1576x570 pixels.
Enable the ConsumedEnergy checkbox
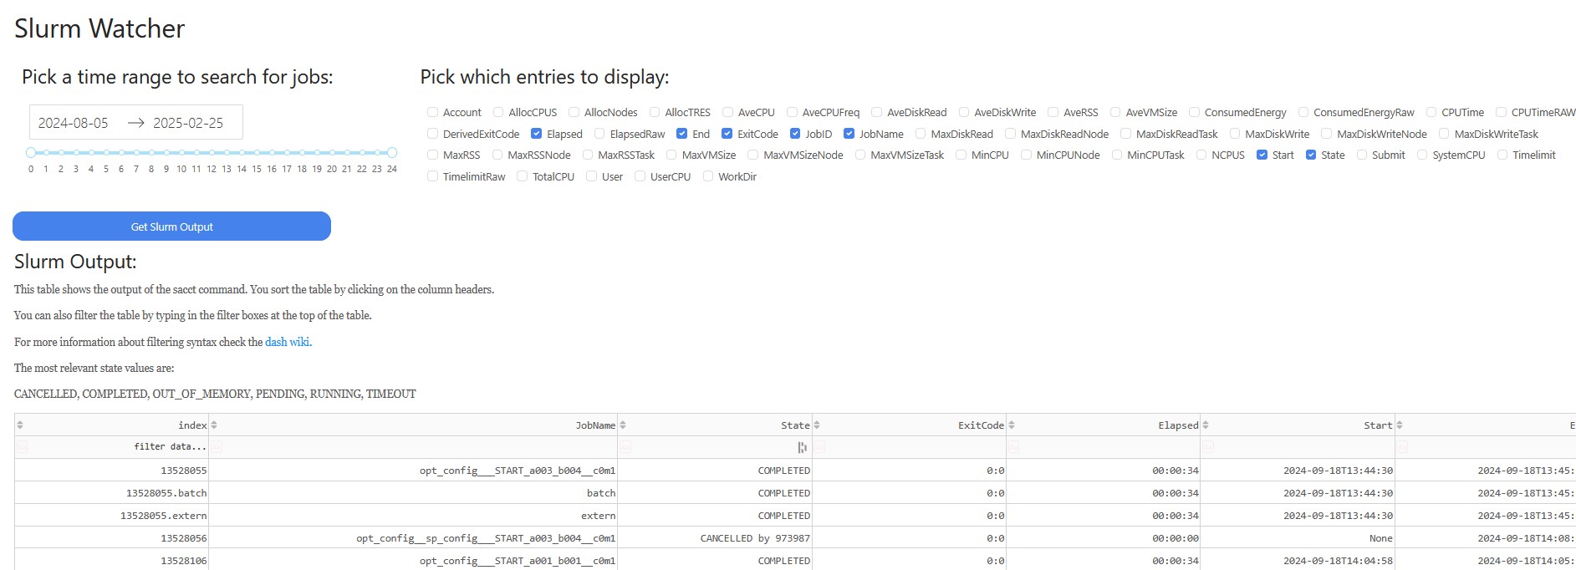(x=1195, y=112)
